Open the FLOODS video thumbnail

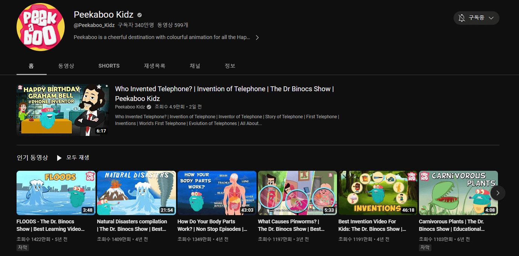56,193
